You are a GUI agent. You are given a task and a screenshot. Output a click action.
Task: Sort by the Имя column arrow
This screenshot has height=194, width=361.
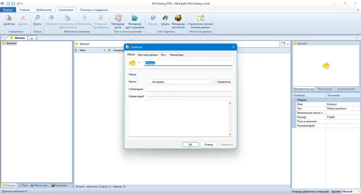[105, 50]
